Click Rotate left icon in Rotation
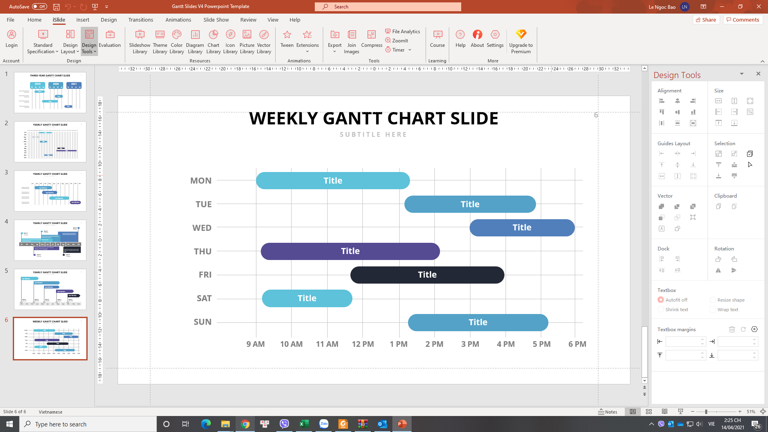Screen dimensions: 768x432 (718, 259)
